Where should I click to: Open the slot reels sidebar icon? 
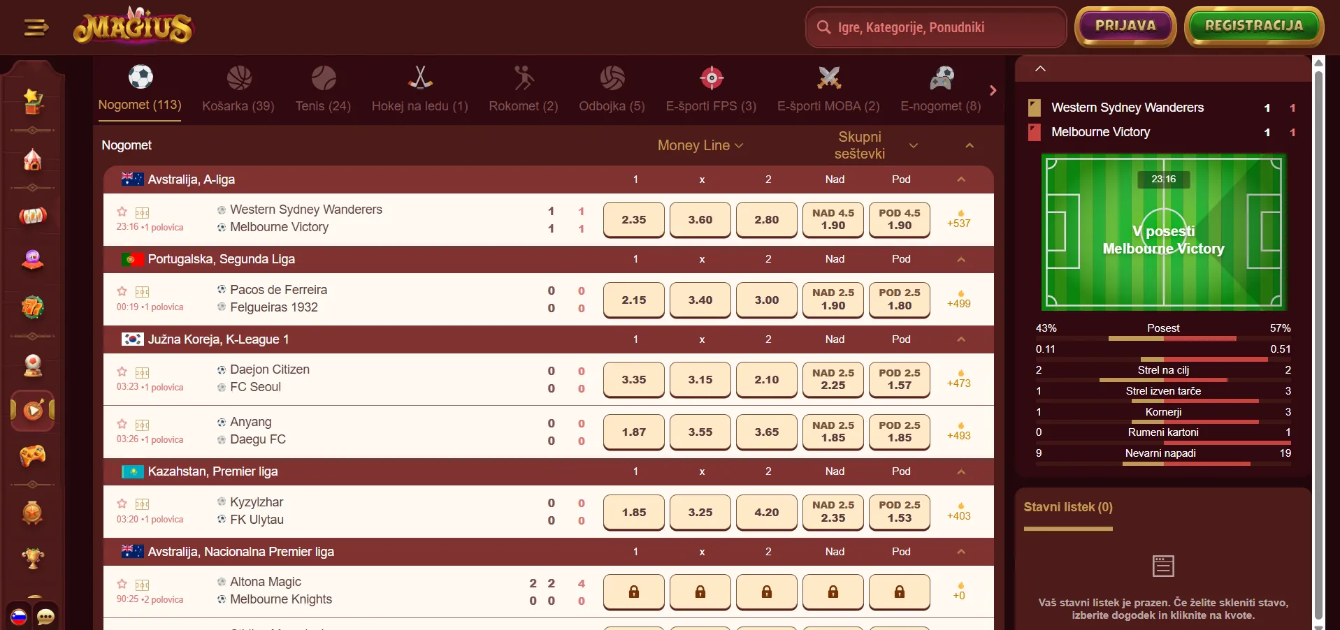pos(33,216)
